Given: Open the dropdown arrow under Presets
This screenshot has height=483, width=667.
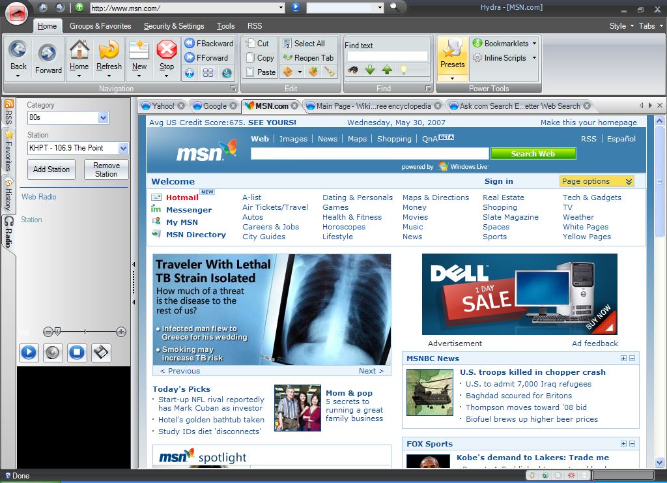Looking at the screenshot, I should click(x=452, y=78).
